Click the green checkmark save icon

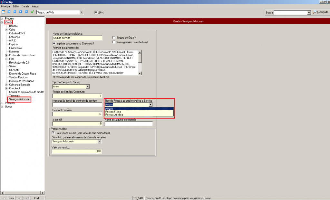click(x=32, y=12)
